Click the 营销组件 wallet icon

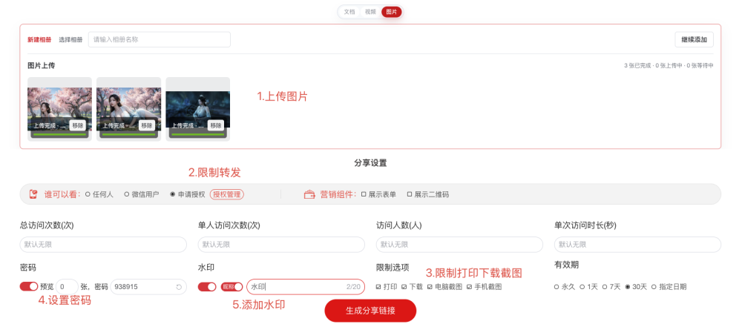[309, 194]
